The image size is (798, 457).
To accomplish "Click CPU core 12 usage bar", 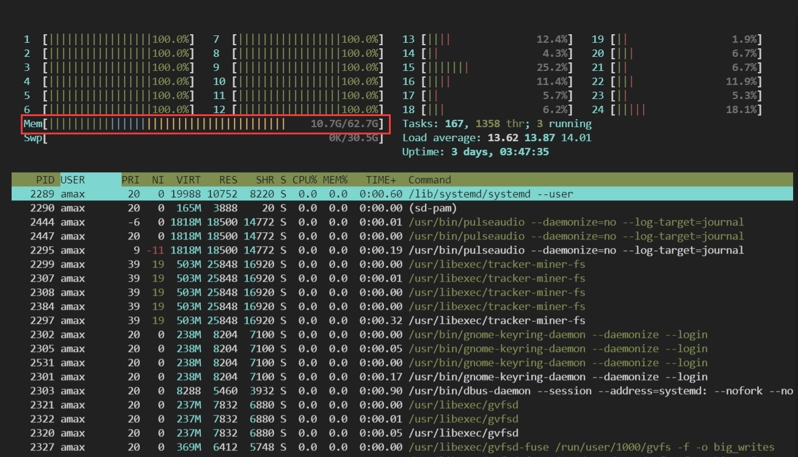I will (299, 109).
